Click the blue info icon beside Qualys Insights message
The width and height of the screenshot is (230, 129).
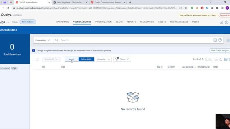click(x=33, y=51)
